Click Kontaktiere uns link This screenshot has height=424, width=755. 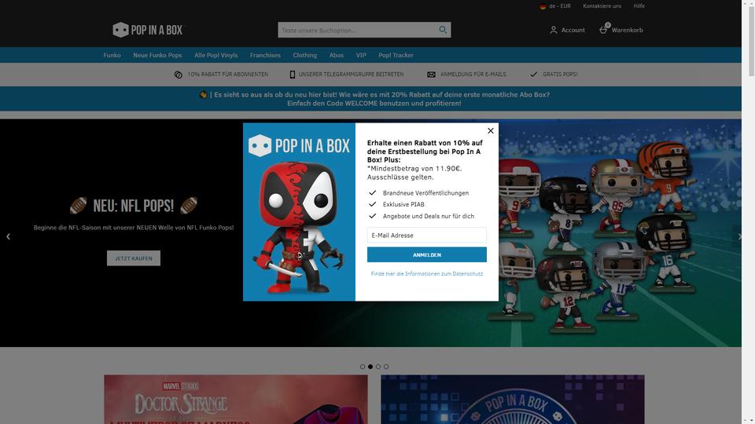click(602, 6)
